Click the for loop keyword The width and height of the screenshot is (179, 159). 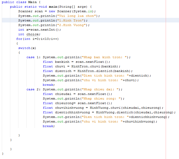(x=19, y=39)
